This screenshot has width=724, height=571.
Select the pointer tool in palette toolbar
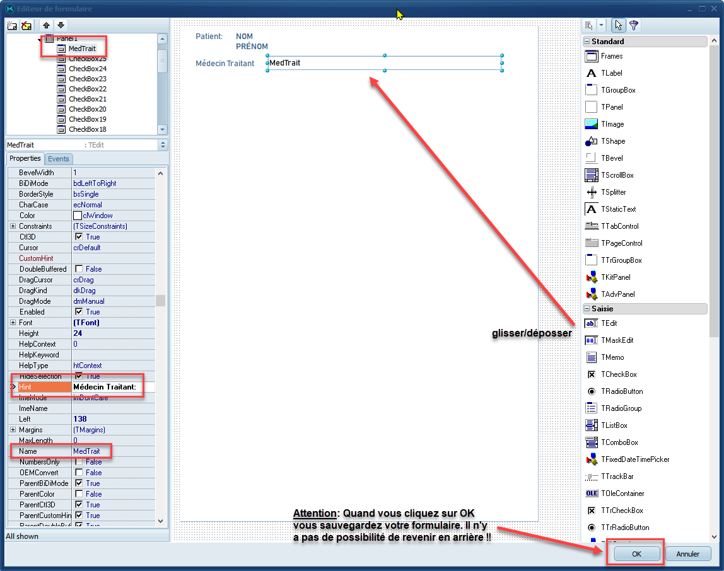(x=618, y=25)
